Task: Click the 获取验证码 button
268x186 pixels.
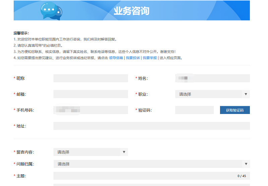Action: click(235, 110)
